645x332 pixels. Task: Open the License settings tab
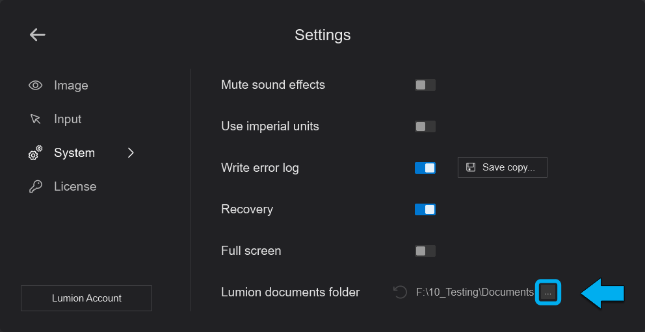pyautogui.click(x=75, y=187)
